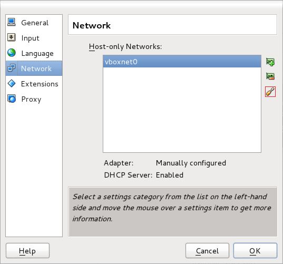Image resolution: width=283 pixels, height=264 pixels.
Task: Click the 'Adapter:' label
Action: 119,163
